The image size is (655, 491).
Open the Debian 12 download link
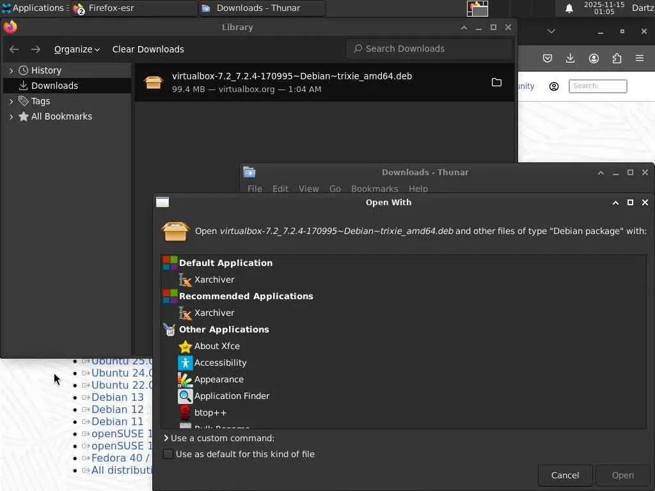point(118,409)
